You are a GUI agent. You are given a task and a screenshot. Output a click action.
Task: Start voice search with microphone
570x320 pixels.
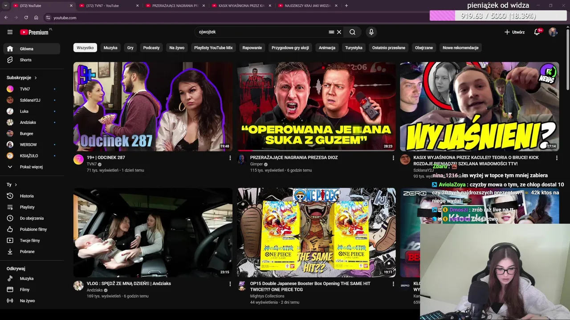tap(371, 32)
